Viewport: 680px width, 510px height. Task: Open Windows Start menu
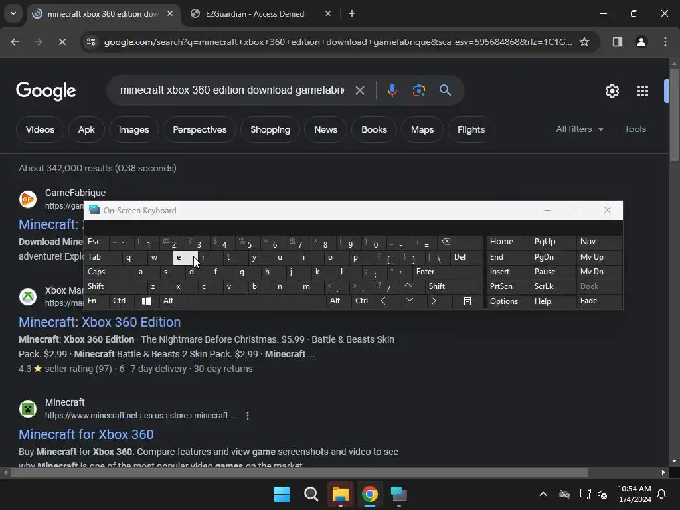coord(282,494)
